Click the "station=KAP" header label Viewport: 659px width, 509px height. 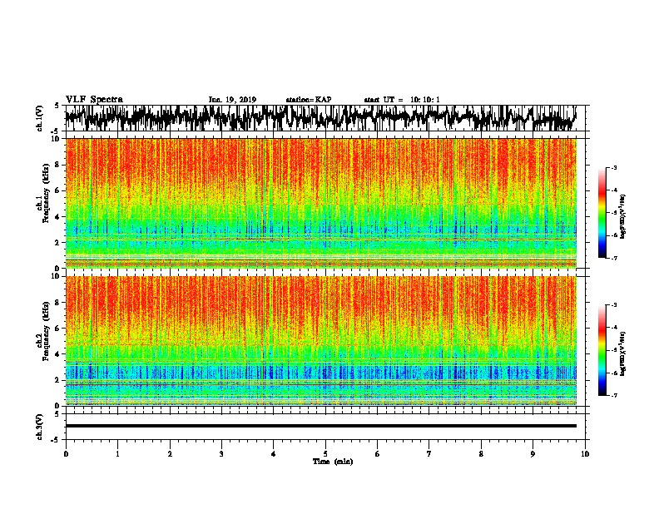[x=309, y=100]
